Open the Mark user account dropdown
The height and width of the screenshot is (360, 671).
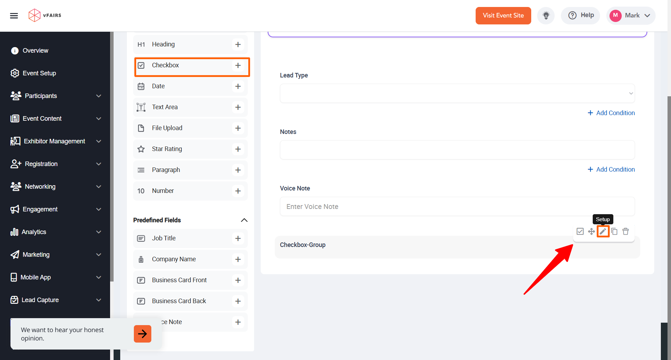pyautogui.click(x=631, y=15)
